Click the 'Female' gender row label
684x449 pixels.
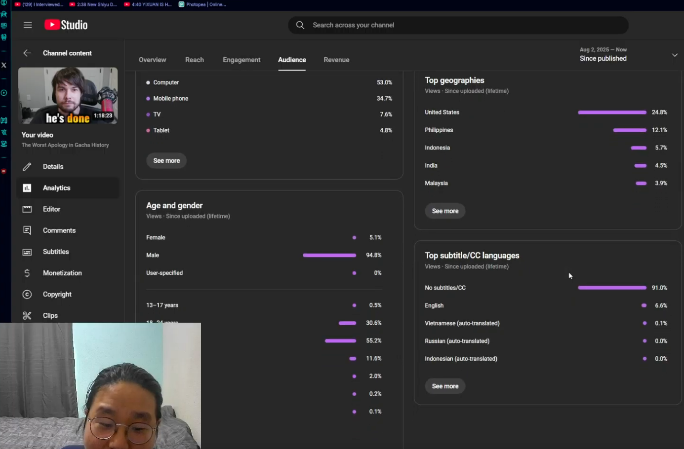156,238
